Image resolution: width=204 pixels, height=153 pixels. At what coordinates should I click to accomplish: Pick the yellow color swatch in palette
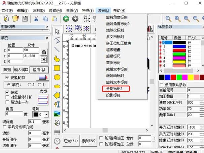tap(191, 77)
